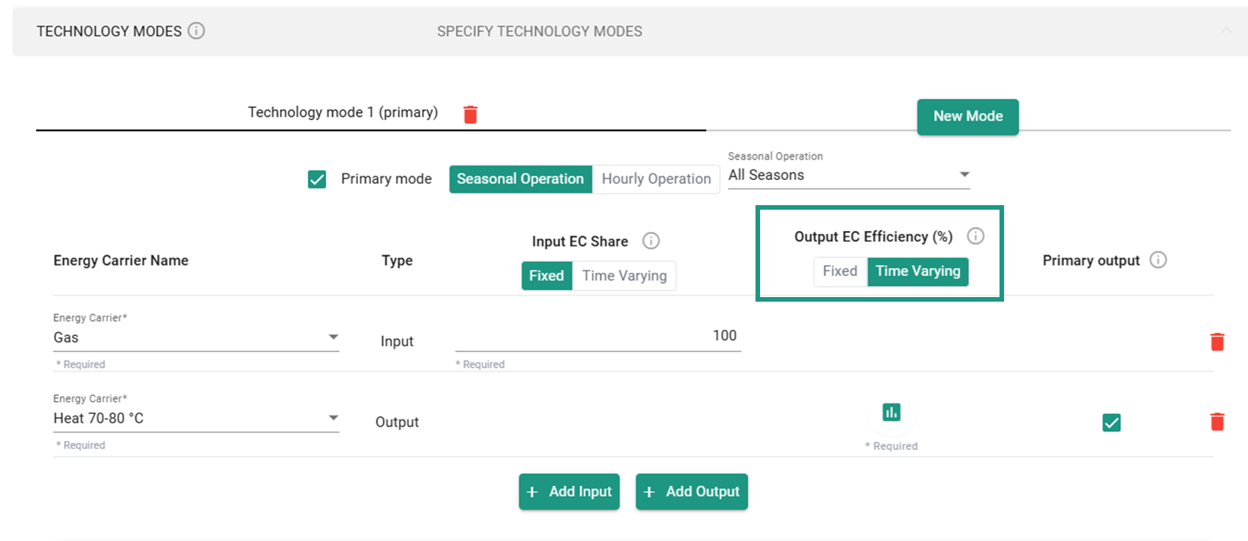Click info icon beside Technology Modes title
The width and height of the screenshot is (1248, 541).
point(196,31)
